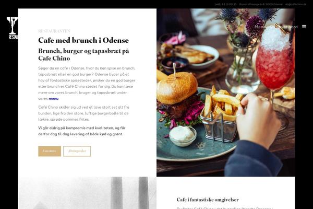
Task: Click the paragraph about Café Chino burgerbolle
Action: (x=84, y=113)
